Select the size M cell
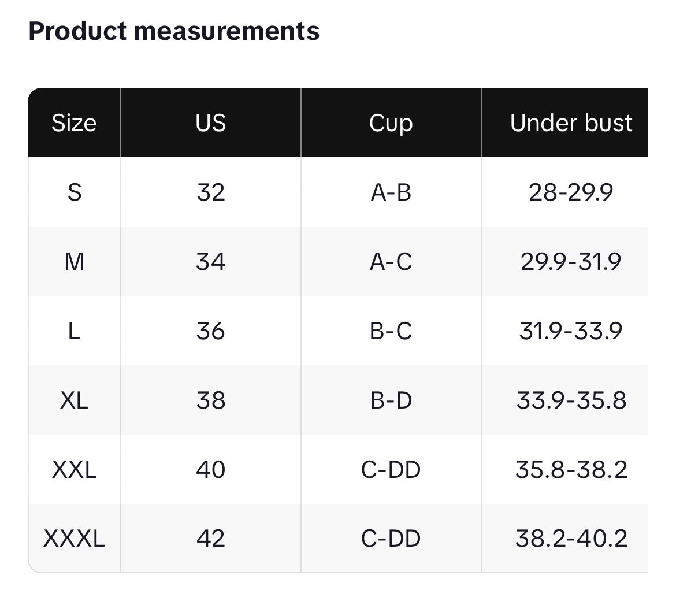Image resolution: width=676 pixels, height=590 pixels. coord(74,261)
